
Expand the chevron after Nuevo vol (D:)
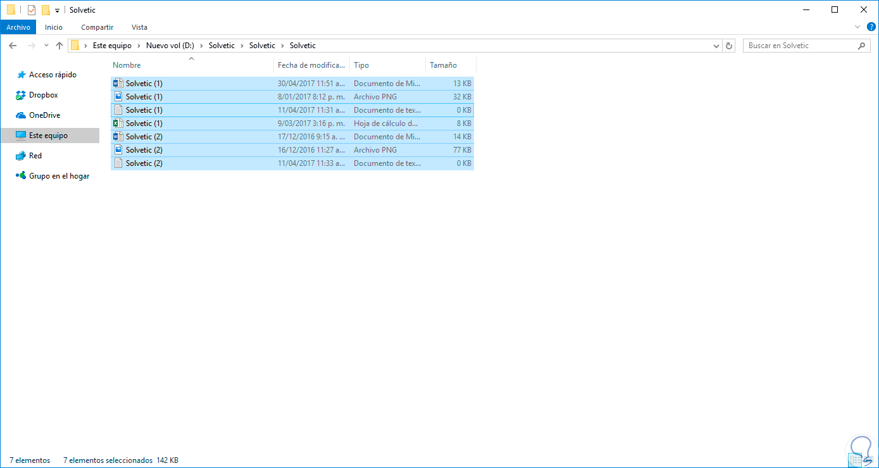pyautogui.click(x=201, y=46)
